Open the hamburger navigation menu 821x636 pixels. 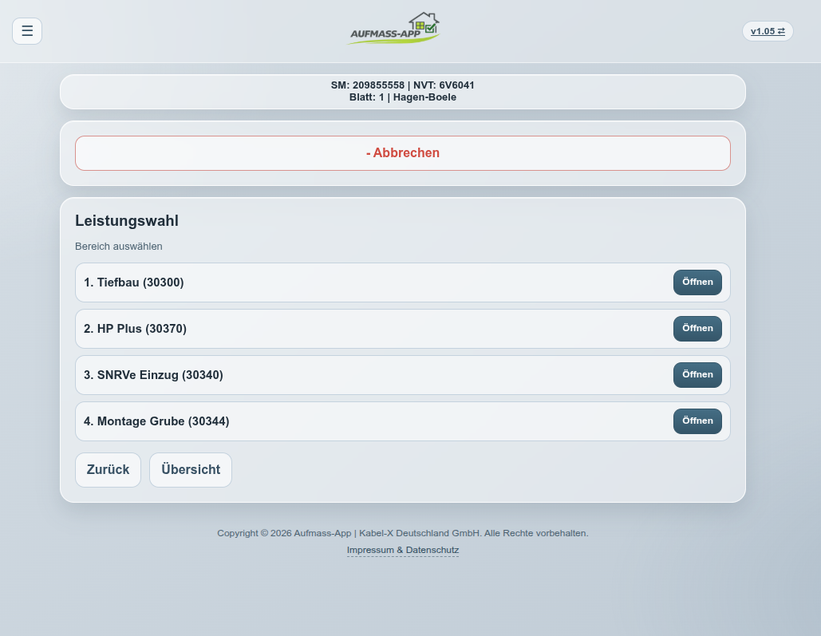pyautogui.click(x=27, y=31)
